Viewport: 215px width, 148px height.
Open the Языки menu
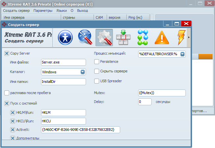[x=62, y=11]
